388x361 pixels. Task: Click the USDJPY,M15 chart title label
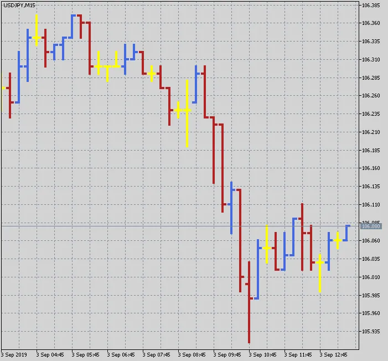click(x=19, y=5)
